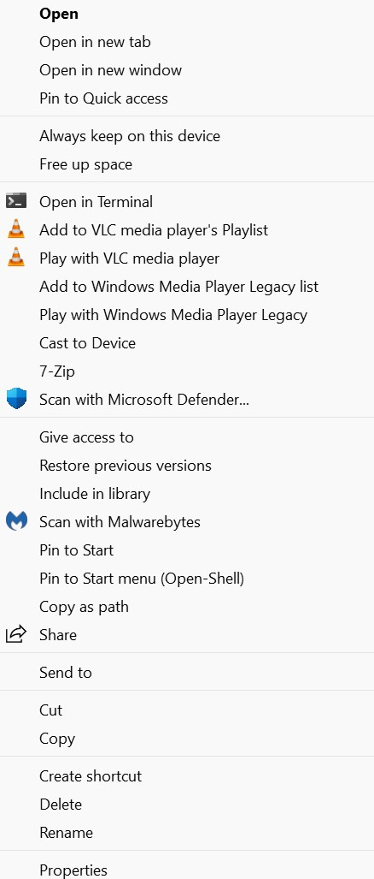
Task: Open the 7-Zip submenu
Action: coord(187,371)
